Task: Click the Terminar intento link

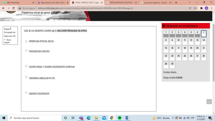Action: 170,72
